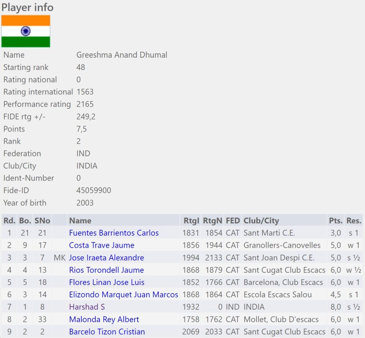Image resolution: width=365 pixels, height=338 pixels.
Task: Select the Jose Iraeta Alexandre link
Action: 106,258
